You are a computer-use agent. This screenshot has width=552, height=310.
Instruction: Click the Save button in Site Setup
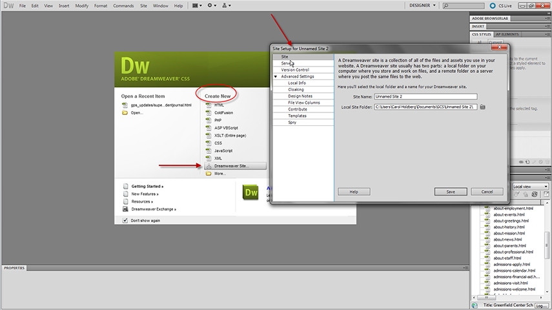451,192
